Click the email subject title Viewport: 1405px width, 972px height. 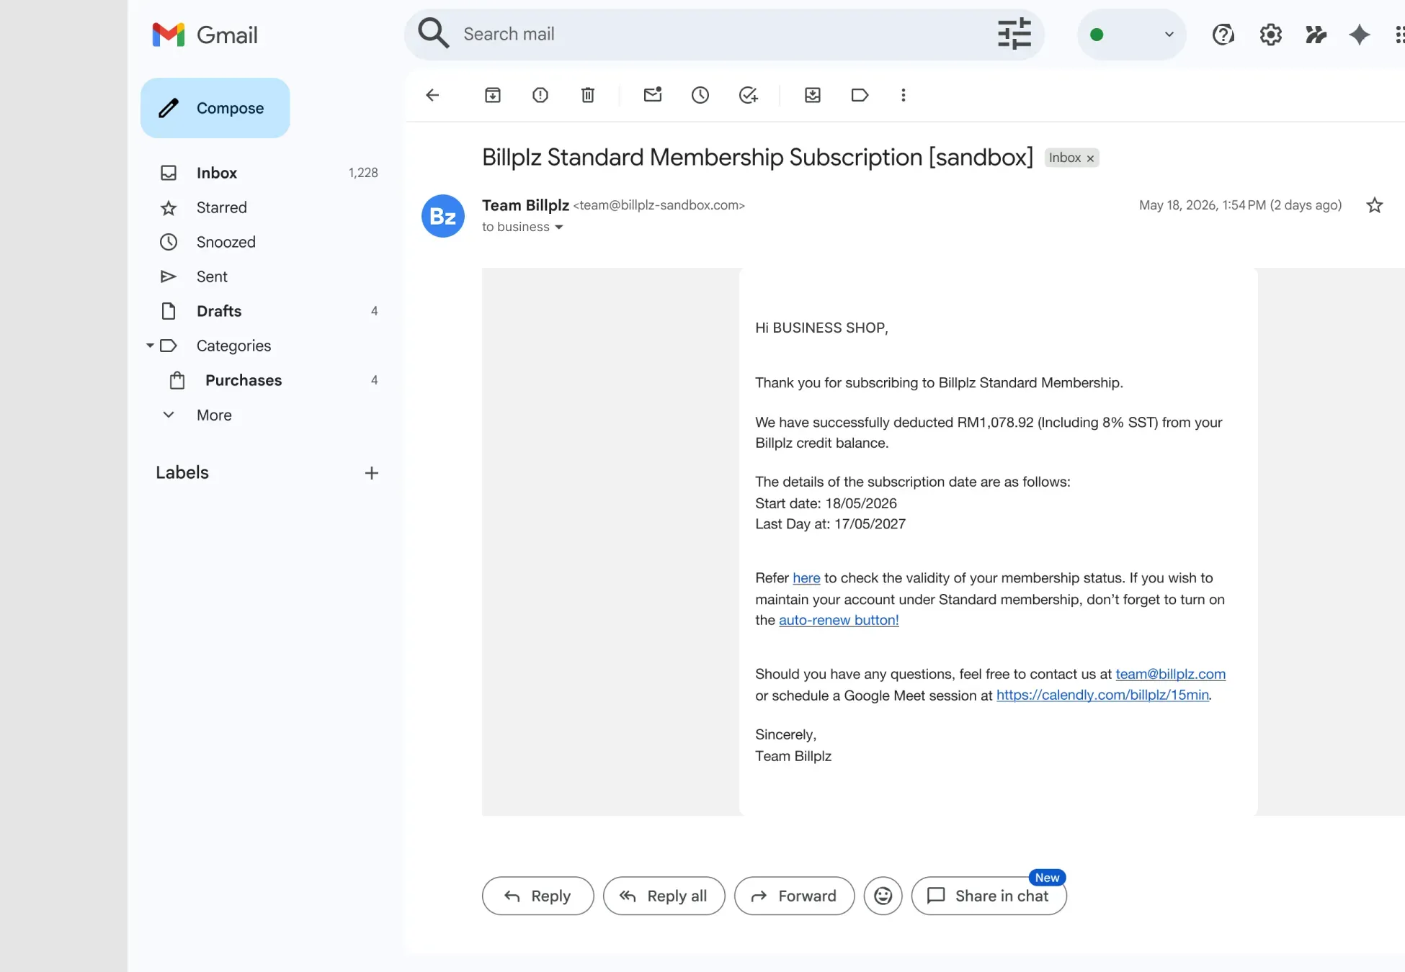(757, 157)
